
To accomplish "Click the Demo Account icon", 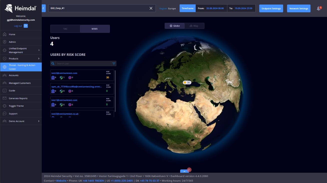I will click(x=5, y=121).
